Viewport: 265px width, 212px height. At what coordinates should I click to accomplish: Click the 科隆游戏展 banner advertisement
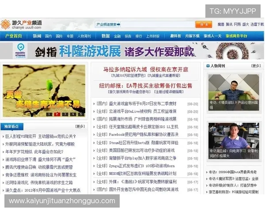pyautogui.click(x=132, y=51)
